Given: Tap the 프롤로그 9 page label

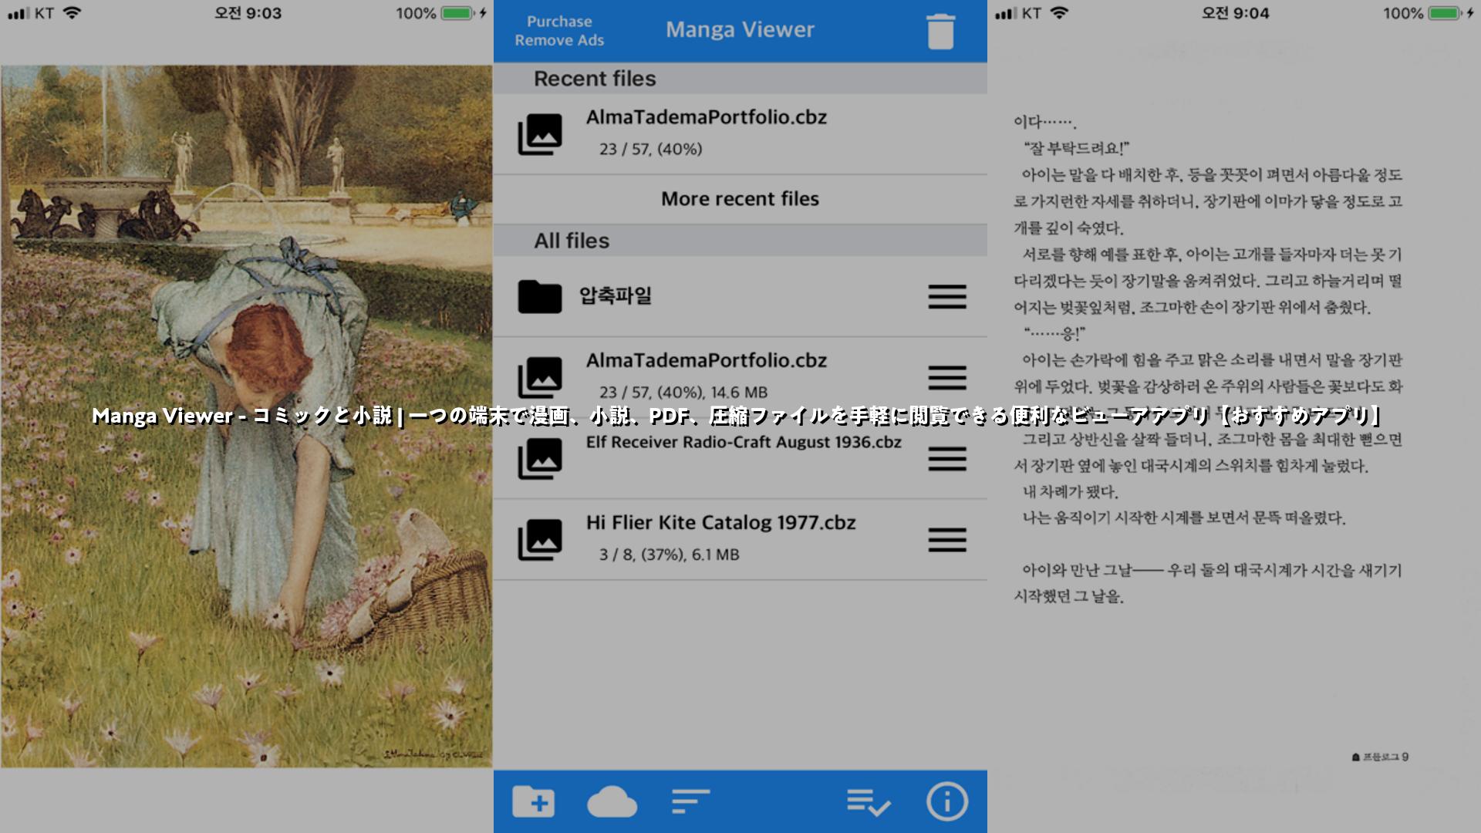Looking at the screenshot, I should [1381, 757].
